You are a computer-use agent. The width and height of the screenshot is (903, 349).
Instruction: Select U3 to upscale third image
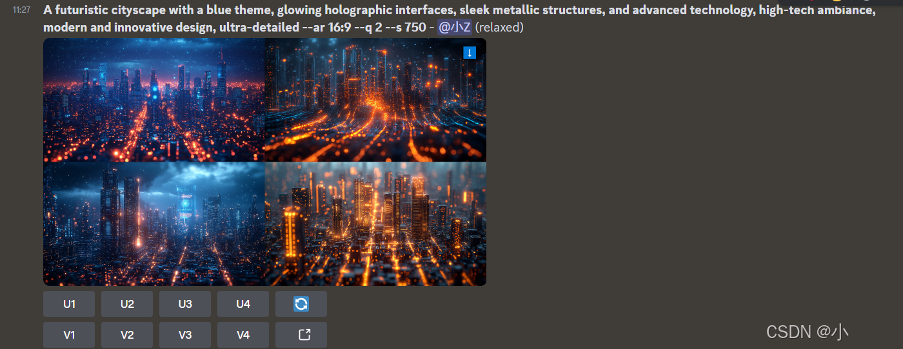pyautogui.click(x=185, y=304)
